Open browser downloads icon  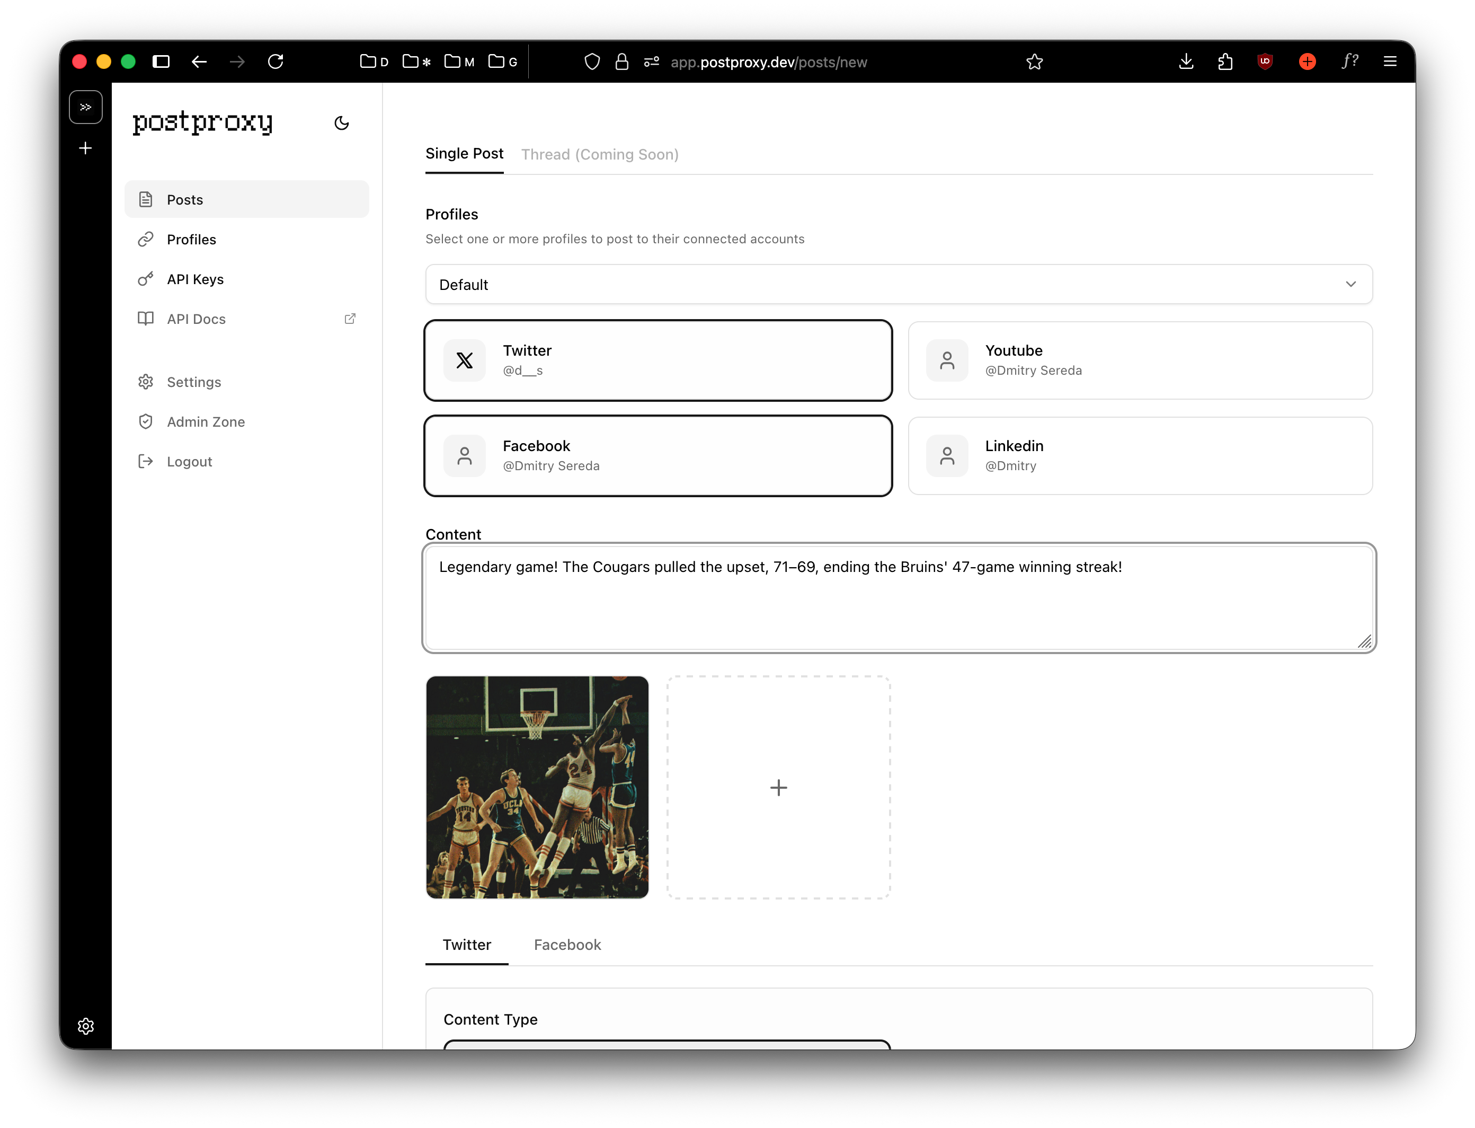[1186, 62]
